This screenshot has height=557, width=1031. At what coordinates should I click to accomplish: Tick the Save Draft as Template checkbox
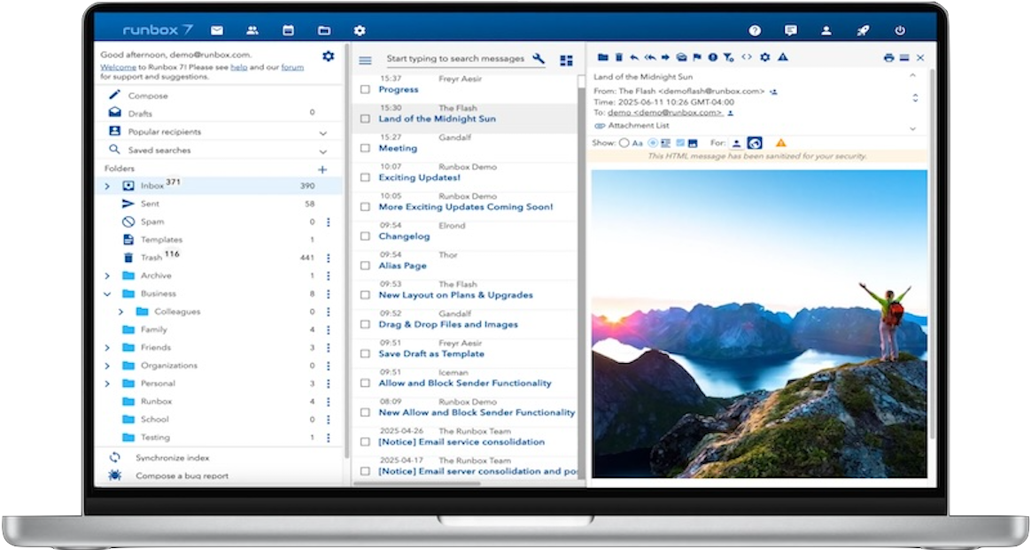(365, 354)
